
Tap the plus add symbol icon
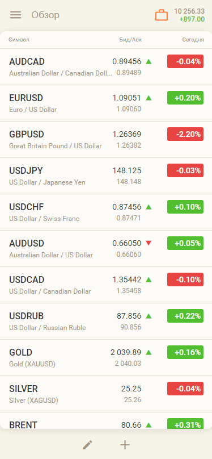click(x=125, y=445)
